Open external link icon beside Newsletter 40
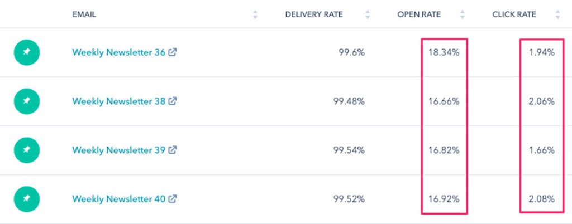 pyautogui.click(x=173, y=198)
